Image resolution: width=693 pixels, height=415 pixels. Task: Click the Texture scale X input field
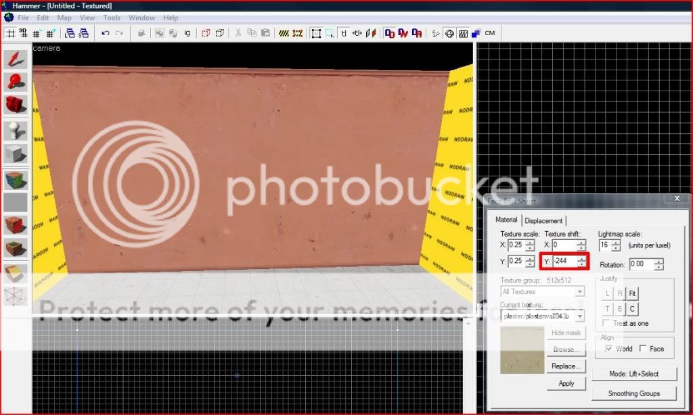click(x=516, y=245)
